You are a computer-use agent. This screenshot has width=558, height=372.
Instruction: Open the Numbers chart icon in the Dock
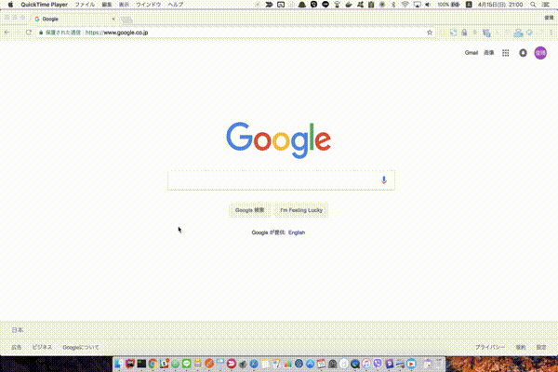pyautogui.click(x=287, y=364)
